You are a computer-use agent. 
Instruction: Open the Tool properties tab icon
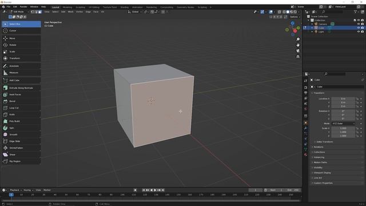tap(305, 81)
